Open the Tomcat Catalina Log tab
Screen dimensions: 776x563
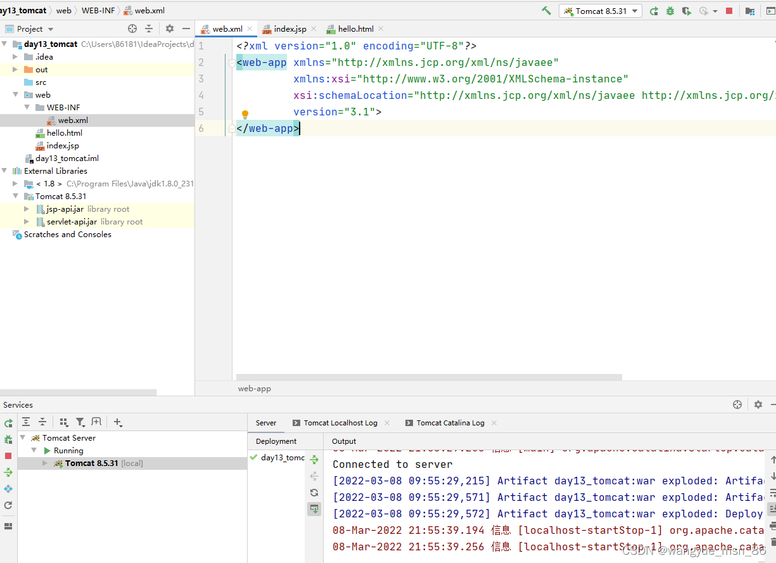click(450, 423)
